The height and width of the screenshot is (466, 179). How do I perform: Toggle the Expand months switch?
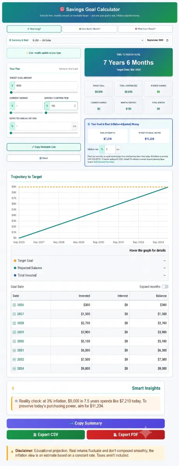tap(165, 287)
